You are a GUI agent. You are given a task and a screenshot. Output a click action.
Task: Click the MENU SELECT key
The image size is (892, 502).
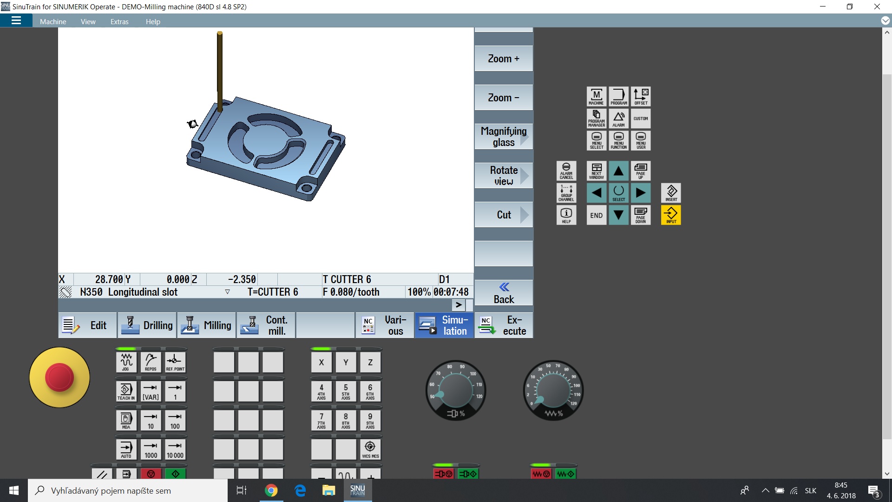pos(597,140)
